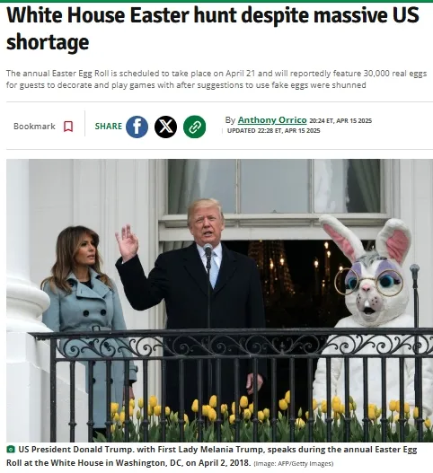Click the subheading mentioning 30,000 real eggs

216,79
